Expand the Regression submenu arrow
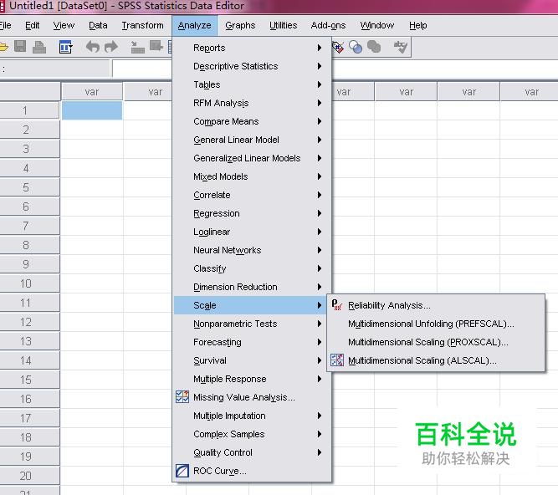Viewport: 558px width, 495px height. click(x=320, y=213)
